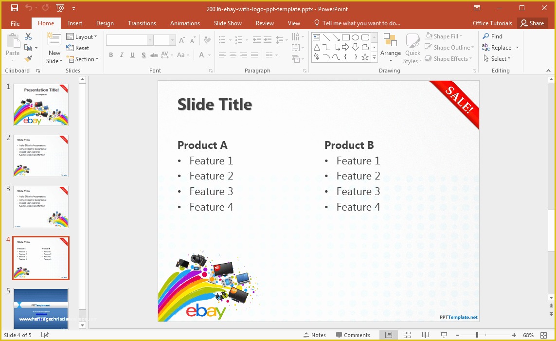Select the Format Painter brush
This screenshot has height=341, width=556.
click(x=28, y=59)
